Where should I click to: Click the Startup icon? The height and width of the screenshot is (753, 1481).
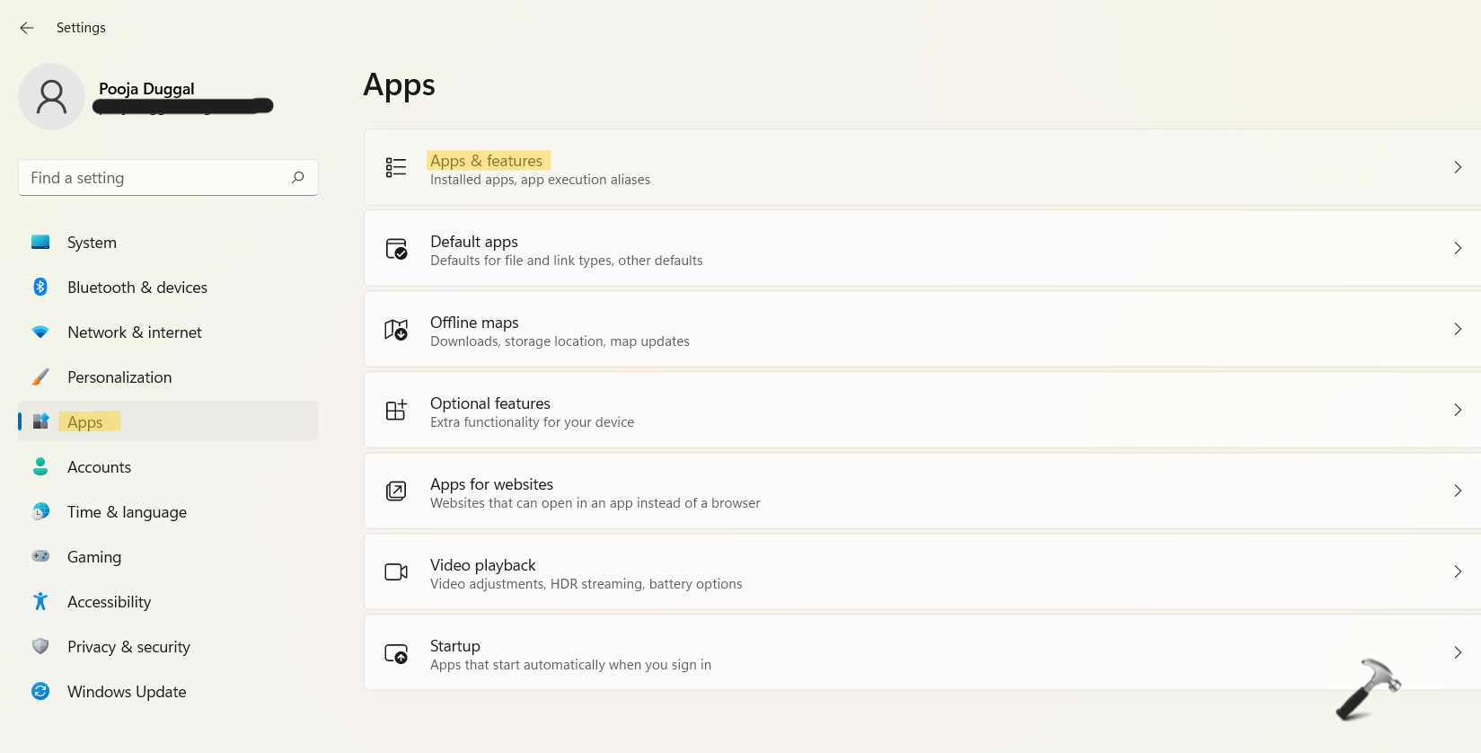click(396, 653)
